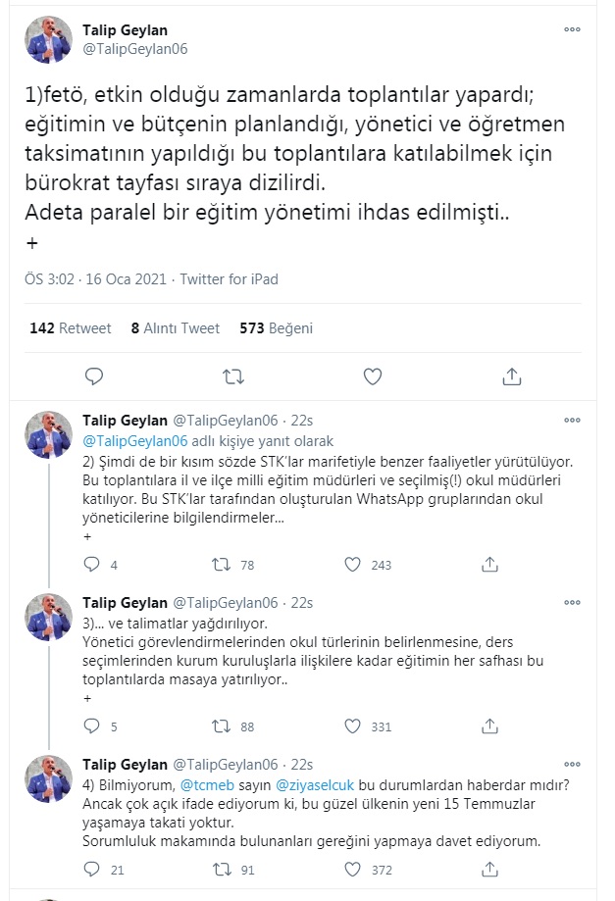Open more options on main tweet

572,29
